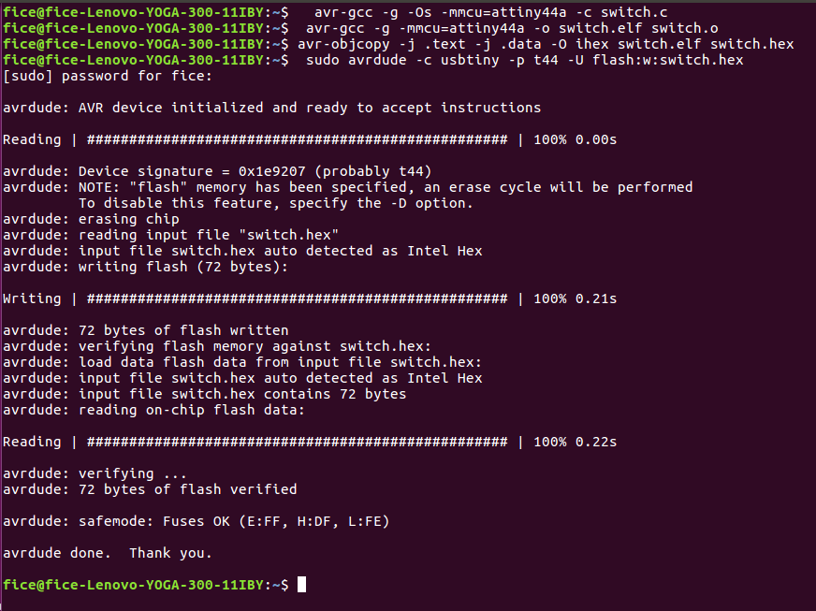Click the '72 bytes of flash written' line

[183, 331]
